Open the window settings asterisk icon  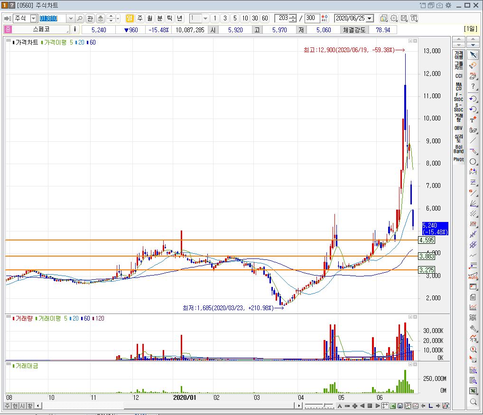click(448, 5)
